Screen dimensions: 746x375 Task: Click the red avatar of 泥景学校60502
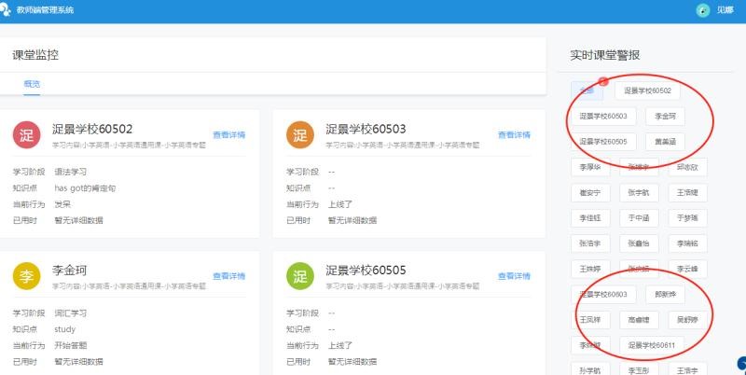[x=27, y=135]
